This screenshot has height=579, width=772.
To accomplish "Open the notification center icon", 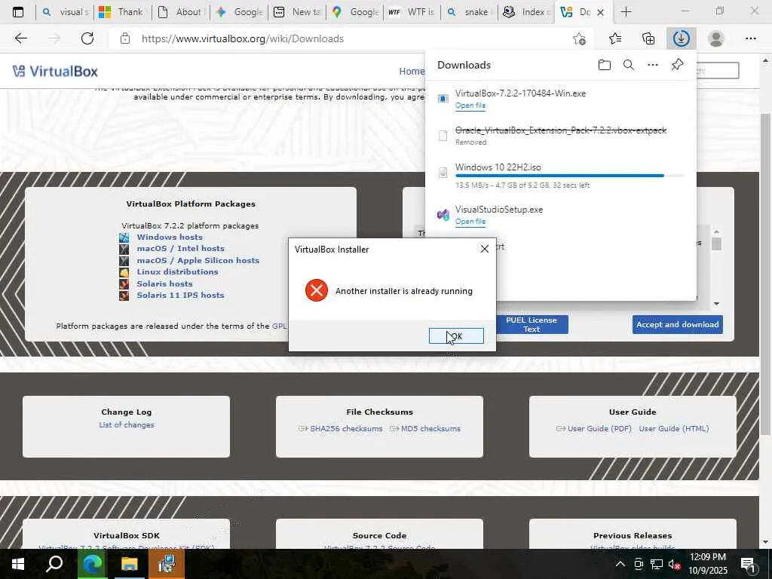I will (x=748, y=565).
